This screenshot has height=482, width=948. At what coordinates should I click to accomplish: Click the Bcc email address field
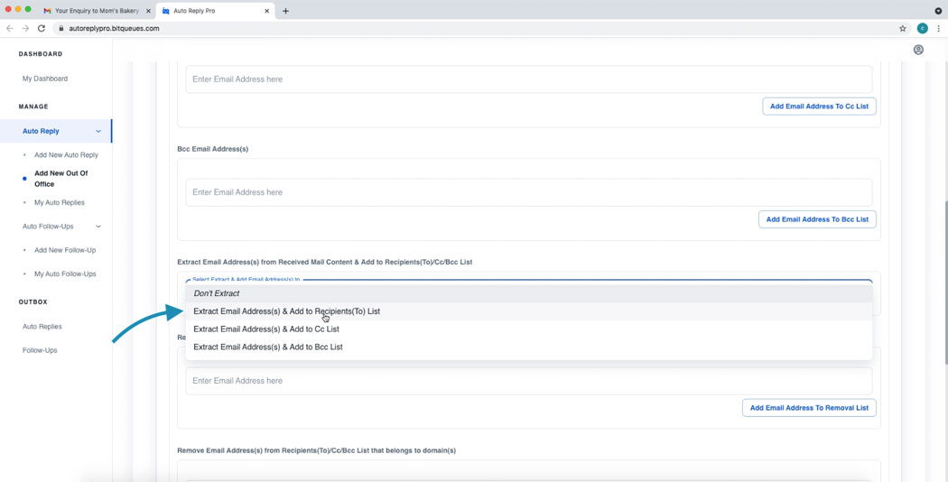coord(528,192)
